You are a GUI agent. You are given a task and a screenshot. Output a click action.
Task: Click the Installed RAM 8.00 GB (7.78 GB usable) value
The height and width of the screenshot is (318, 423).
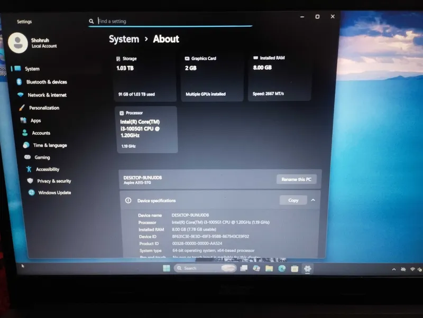[x=194, y=229]
